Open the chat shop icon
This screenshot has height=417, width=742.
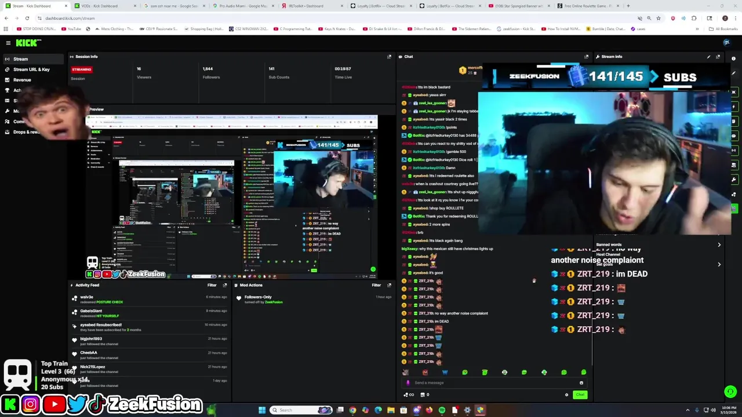click(422, 395)
